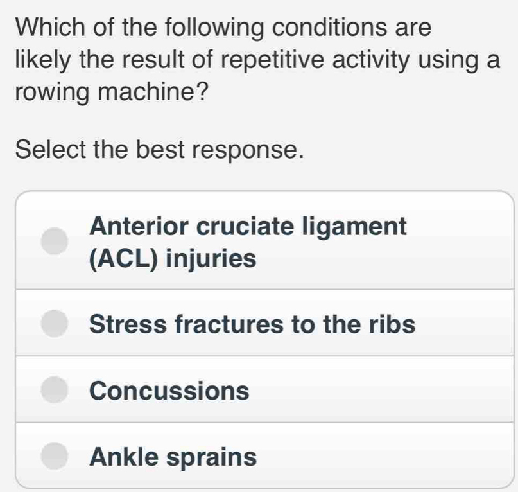The image size is (518, 492).
Task: Click the Select the best response instruction
Action: 158,149
